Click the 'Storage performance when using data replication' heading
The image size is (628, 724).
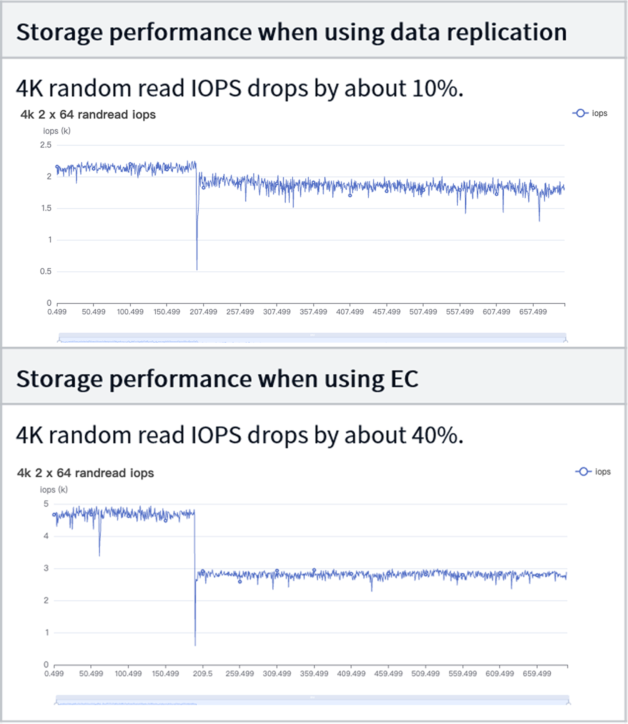tap(291, 32)
